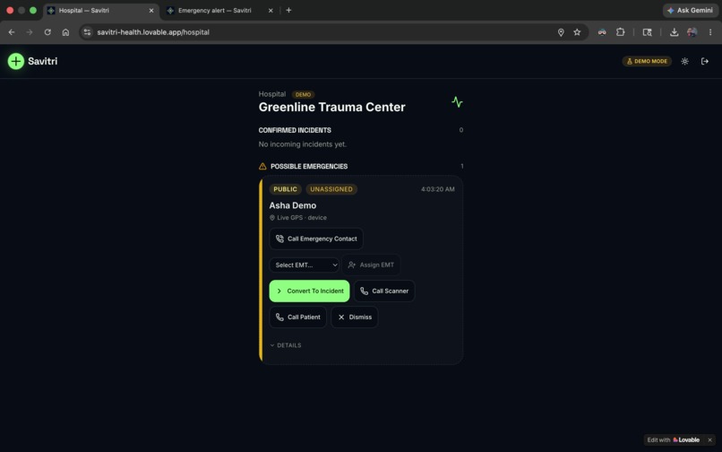Click the site information icon in address bar
The height and width of the screenshot is (452, 722).
(x=87, y=32)
